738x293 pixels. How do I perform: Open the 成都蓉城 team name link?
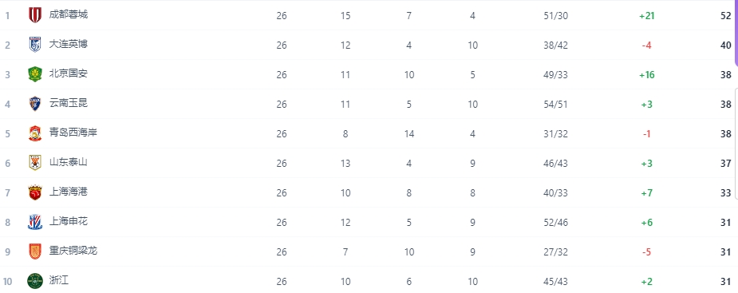pyautogui.click(x=69, y=14)
